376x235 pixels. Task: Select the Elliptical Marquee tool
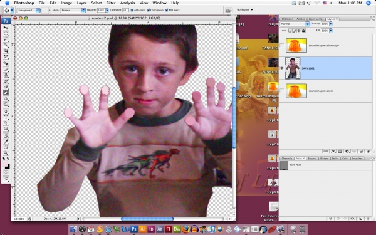[x=6, y=33]
